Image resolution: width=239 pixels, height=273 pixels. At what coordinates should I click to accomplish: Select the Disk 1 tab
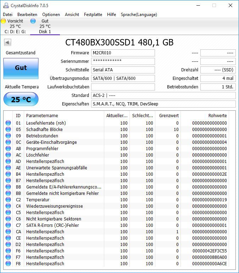click(45, 26)
